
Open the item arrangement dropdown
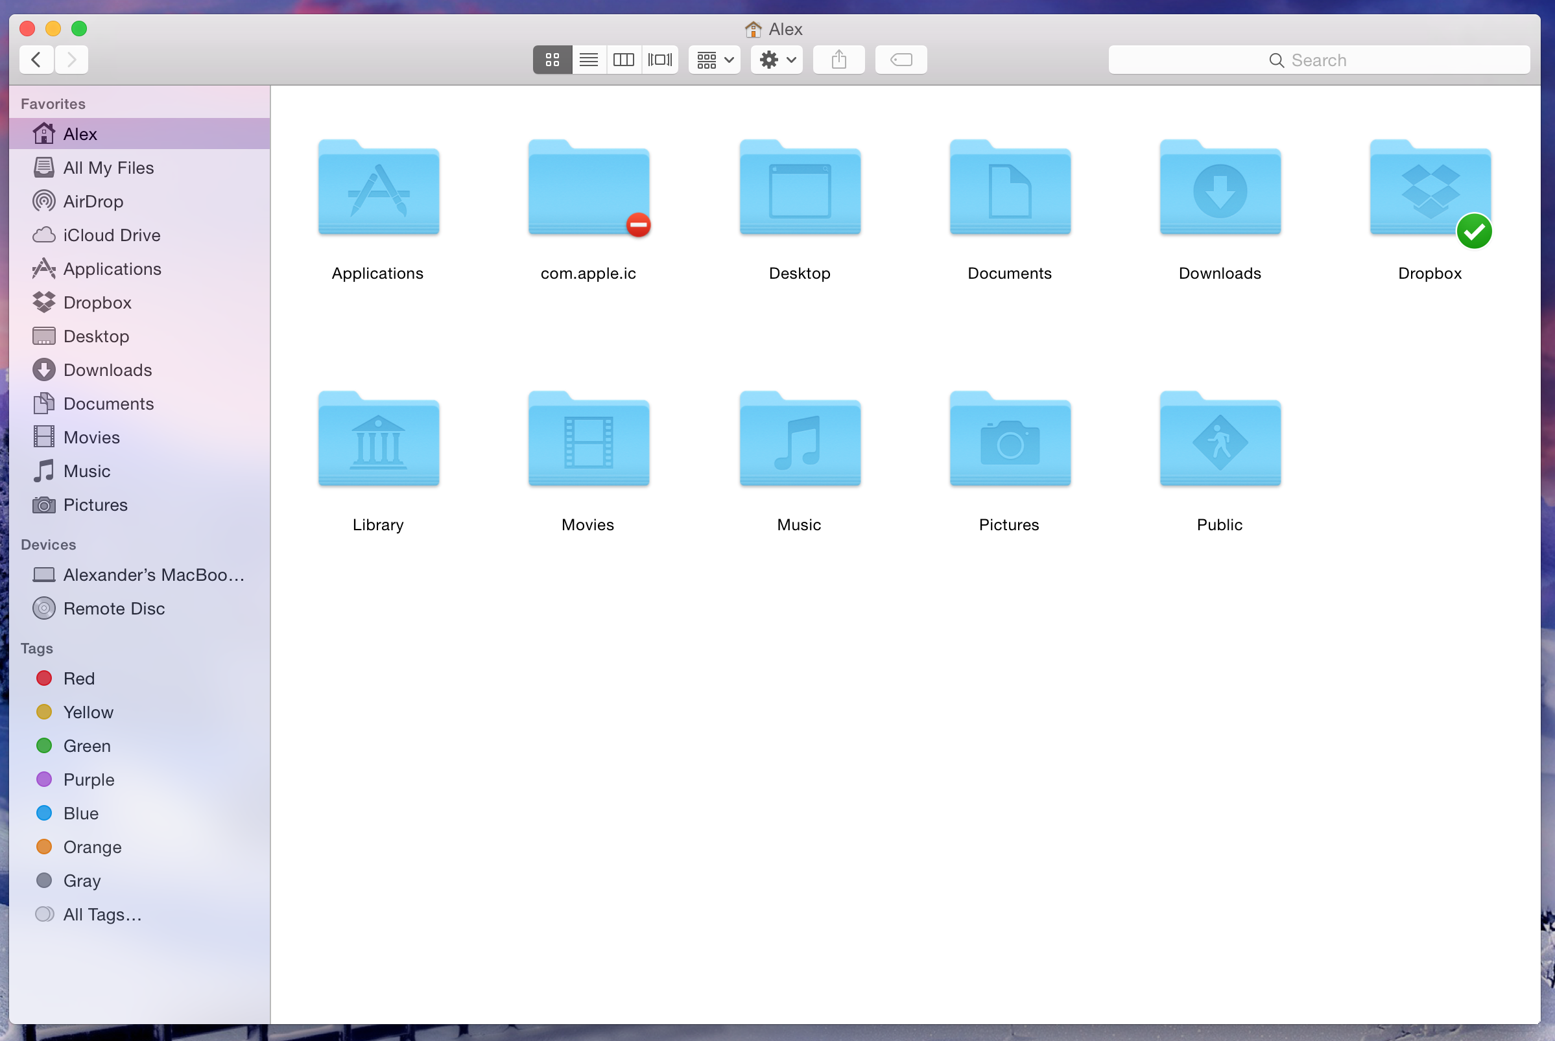pyautogui.click(x=715, y=60)
